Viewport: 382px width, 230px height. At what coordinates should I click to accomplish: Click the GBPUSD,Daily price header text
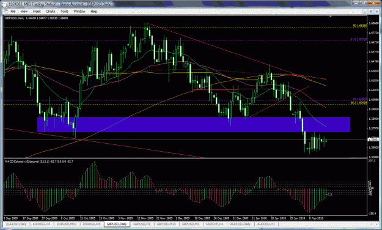pos(37,18)
